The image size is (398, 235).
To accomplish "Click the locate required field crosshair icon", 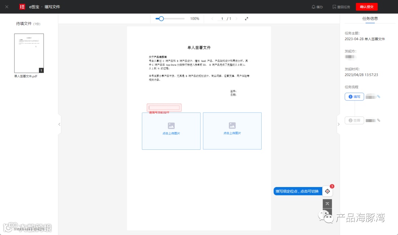I will click(x=328, y=191).
